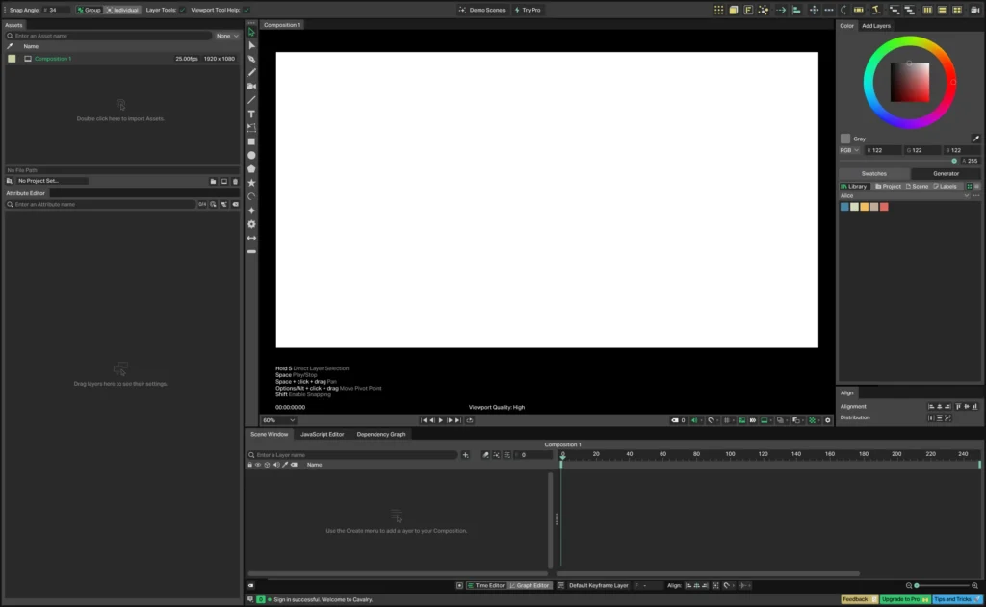Select the Ellipse shape tool
Image resolution: width=986 pixels, height=607 pixels.
pos(251,155)
